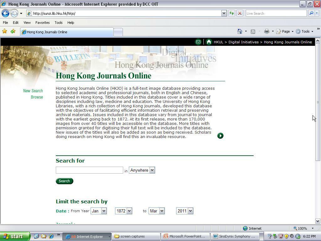
Task: Click the vertical scrollbar thumb
Action: [x=318, y=102]
